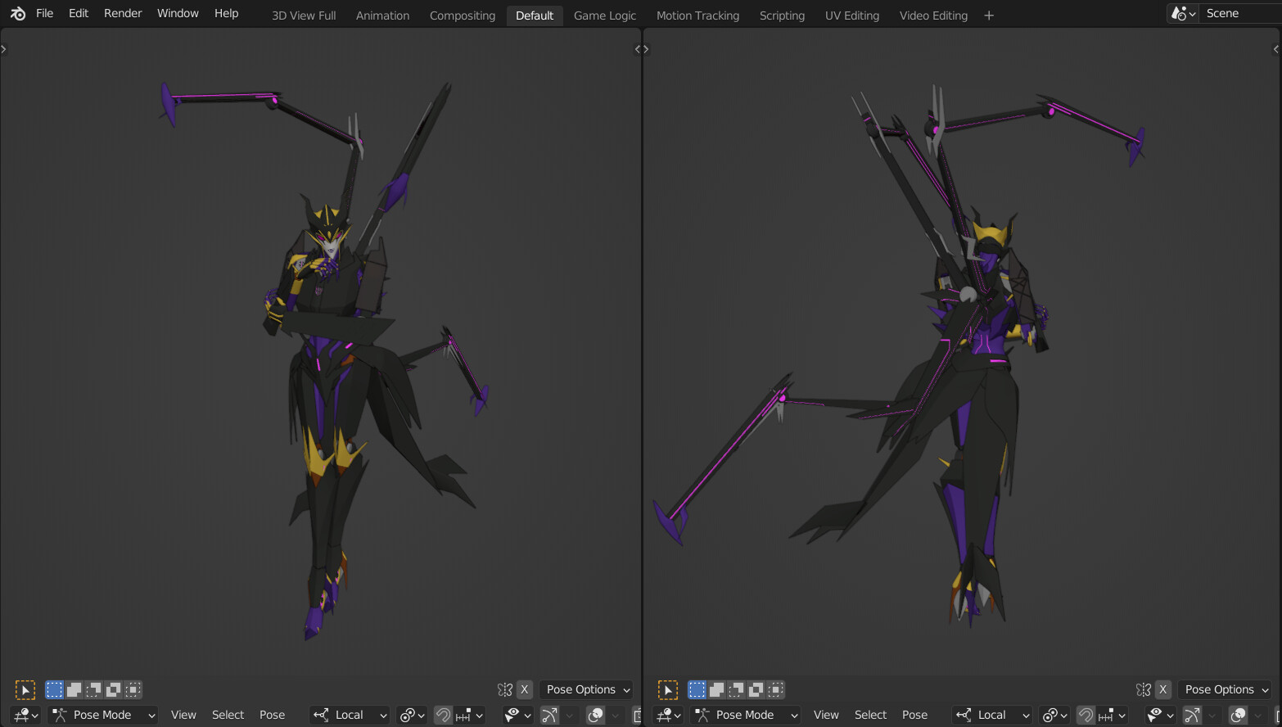This screenshot has width=1282, height=727.
Task: Open the scene browse icon near Scene field
Action: (x=1181, y=13)
